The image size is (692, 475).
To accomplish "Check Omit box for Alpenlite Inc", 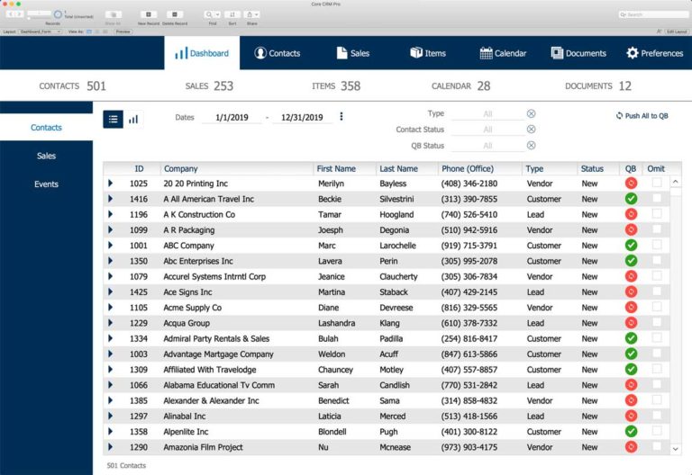I will coord(657,431).
